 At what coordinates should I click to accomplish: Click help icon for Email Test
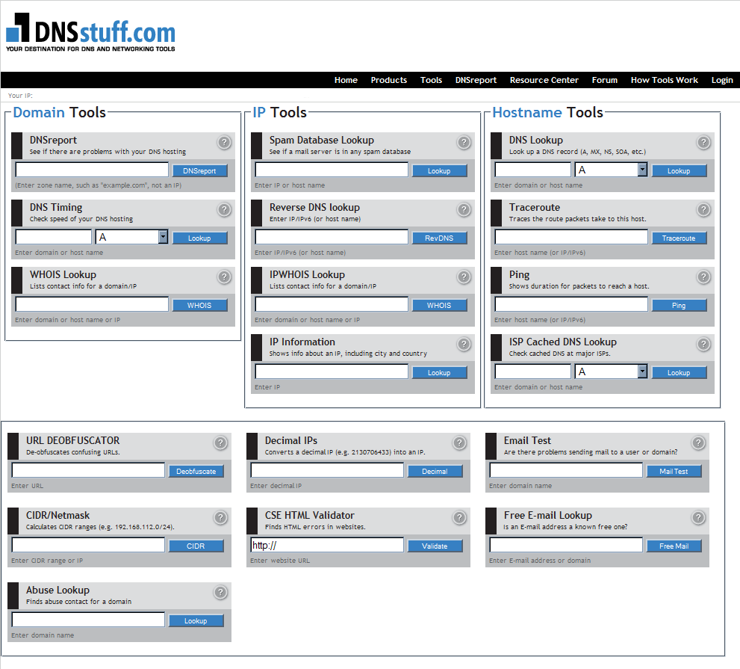coord(698,443)
